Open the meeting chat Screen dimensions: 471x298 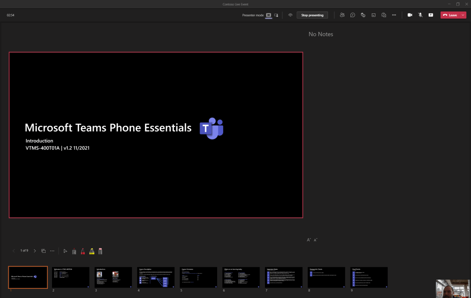[x=352, y=15]
